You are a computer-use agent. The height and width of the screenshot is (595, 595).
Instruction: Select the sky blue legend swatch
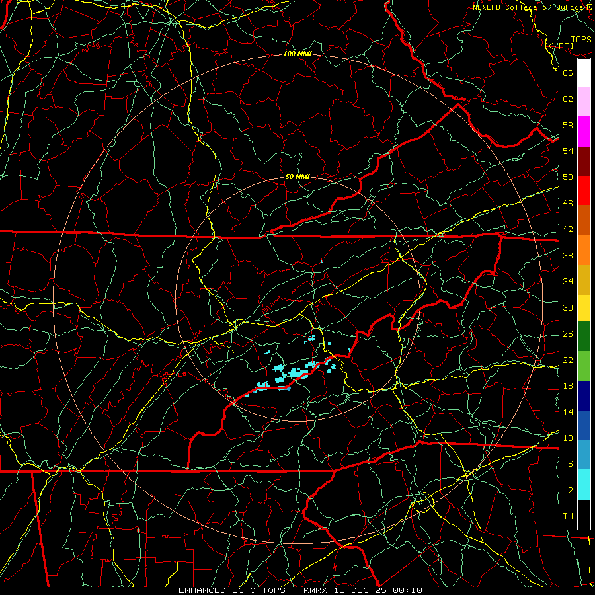[584, 455]
